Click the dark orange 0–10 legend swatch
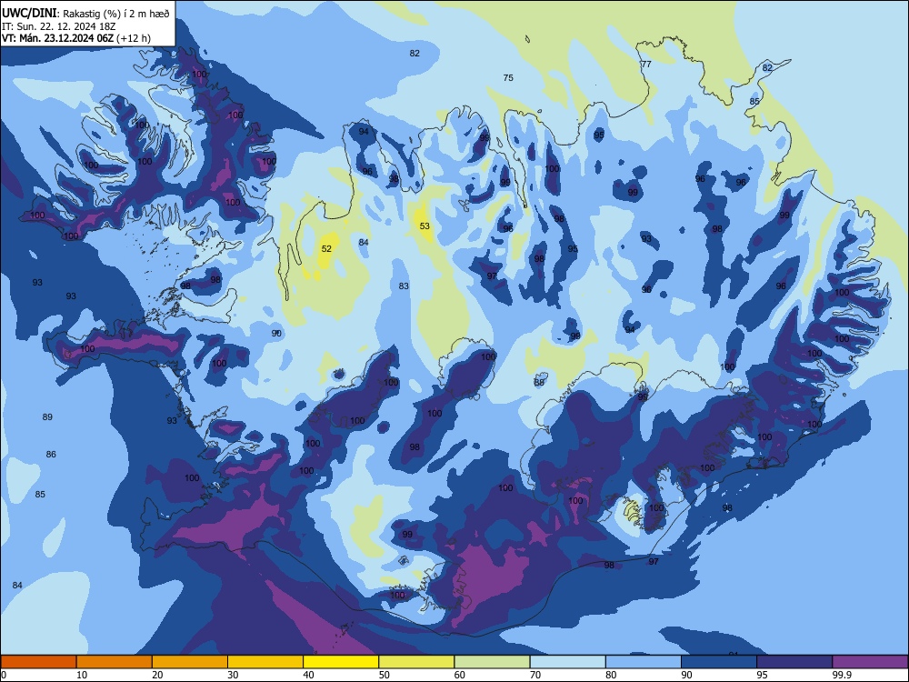 tap(38, 662)
